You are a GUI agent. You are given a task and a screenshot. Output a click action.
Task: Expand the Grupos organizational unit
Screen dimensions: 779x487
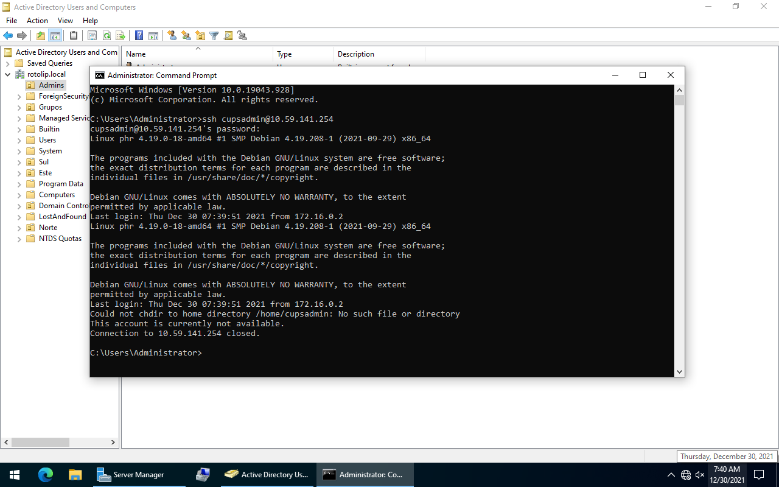(x=19, y=107)
